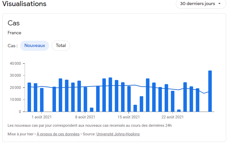The width and height of the screenshot is (228, 144).
Task: Select the bar above the 22 août tick
Action: click(173, 101)
